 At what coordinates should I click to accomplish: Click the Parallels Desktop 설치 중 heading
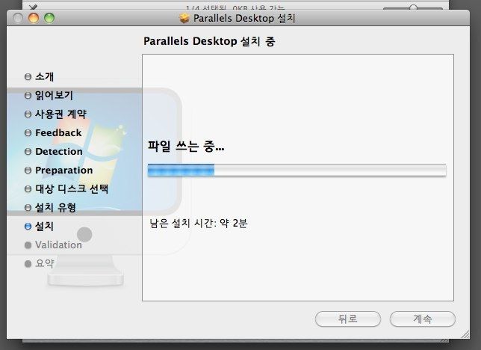click(x=209, y=41)
